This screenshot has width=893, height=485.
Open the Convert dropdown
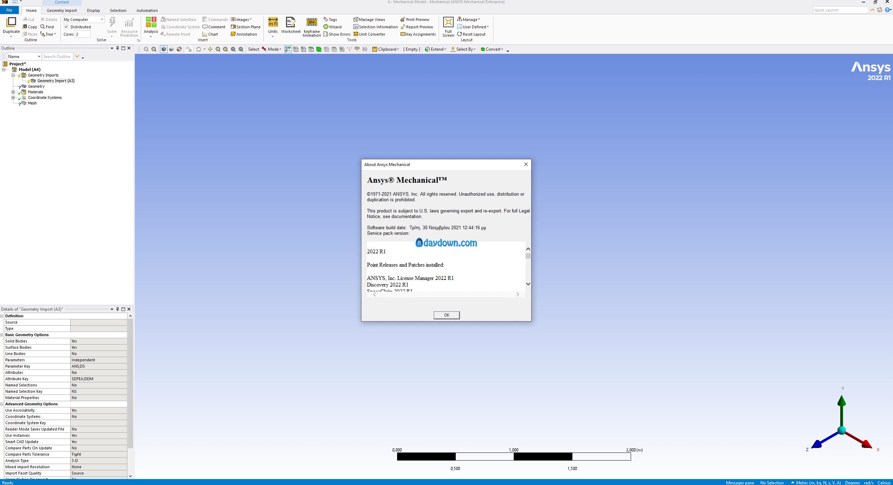point(492,49)
